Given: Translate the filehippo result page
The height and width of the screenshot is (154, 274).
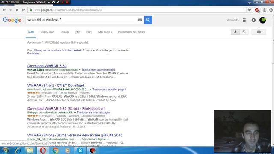Looking at the screenshot, I should tap(93, 113).
